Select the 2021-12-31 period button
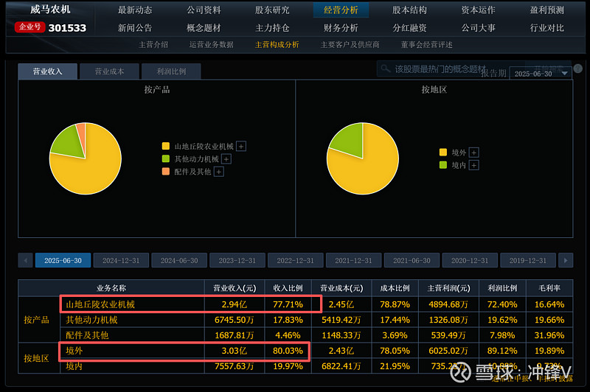This screenshot has width=590, height=392. (x=354, y=260)
